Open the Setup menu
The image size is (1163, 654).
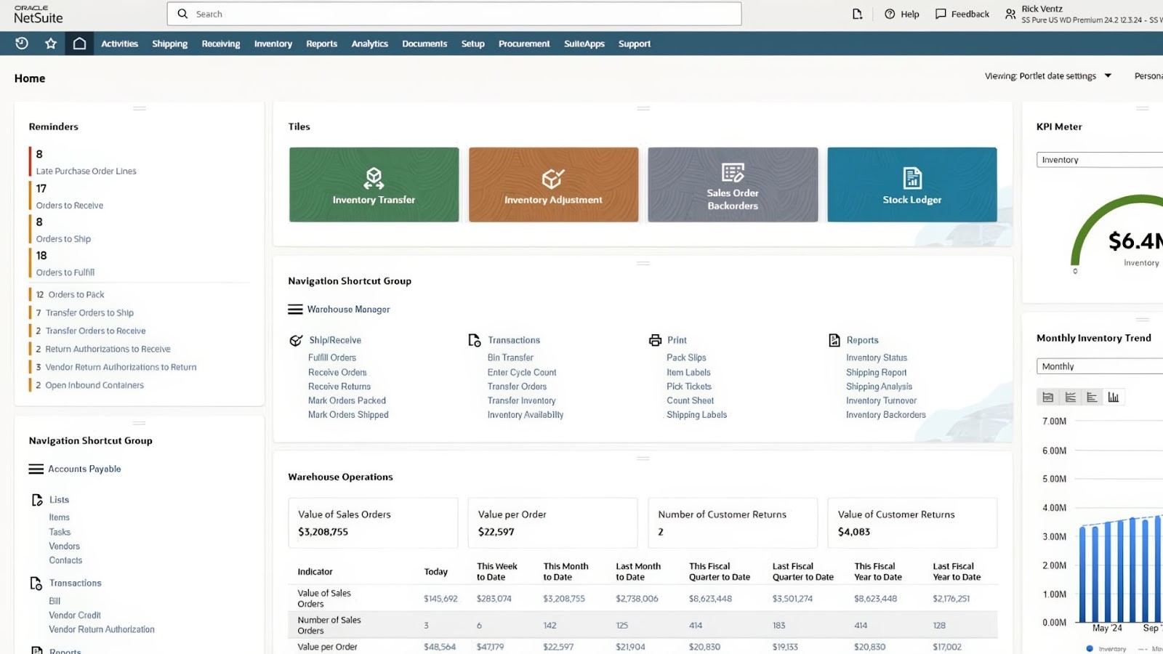click(472, 44)
